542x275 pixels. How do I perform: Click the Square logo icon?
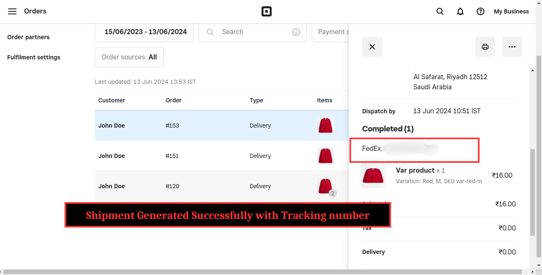266,11
